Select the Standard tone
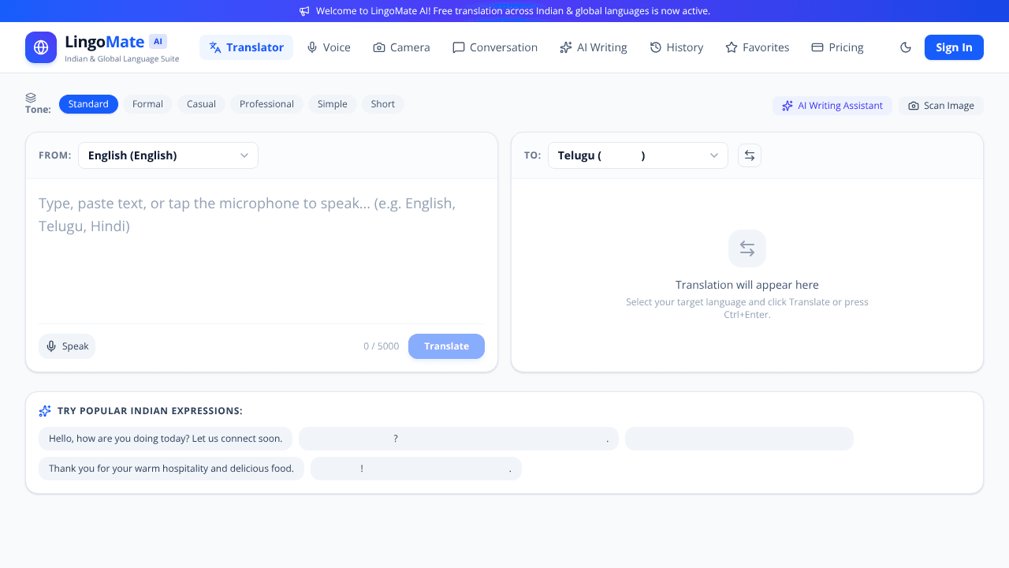The height and width of the screenshot is (568, 1009). pos(88,104)
